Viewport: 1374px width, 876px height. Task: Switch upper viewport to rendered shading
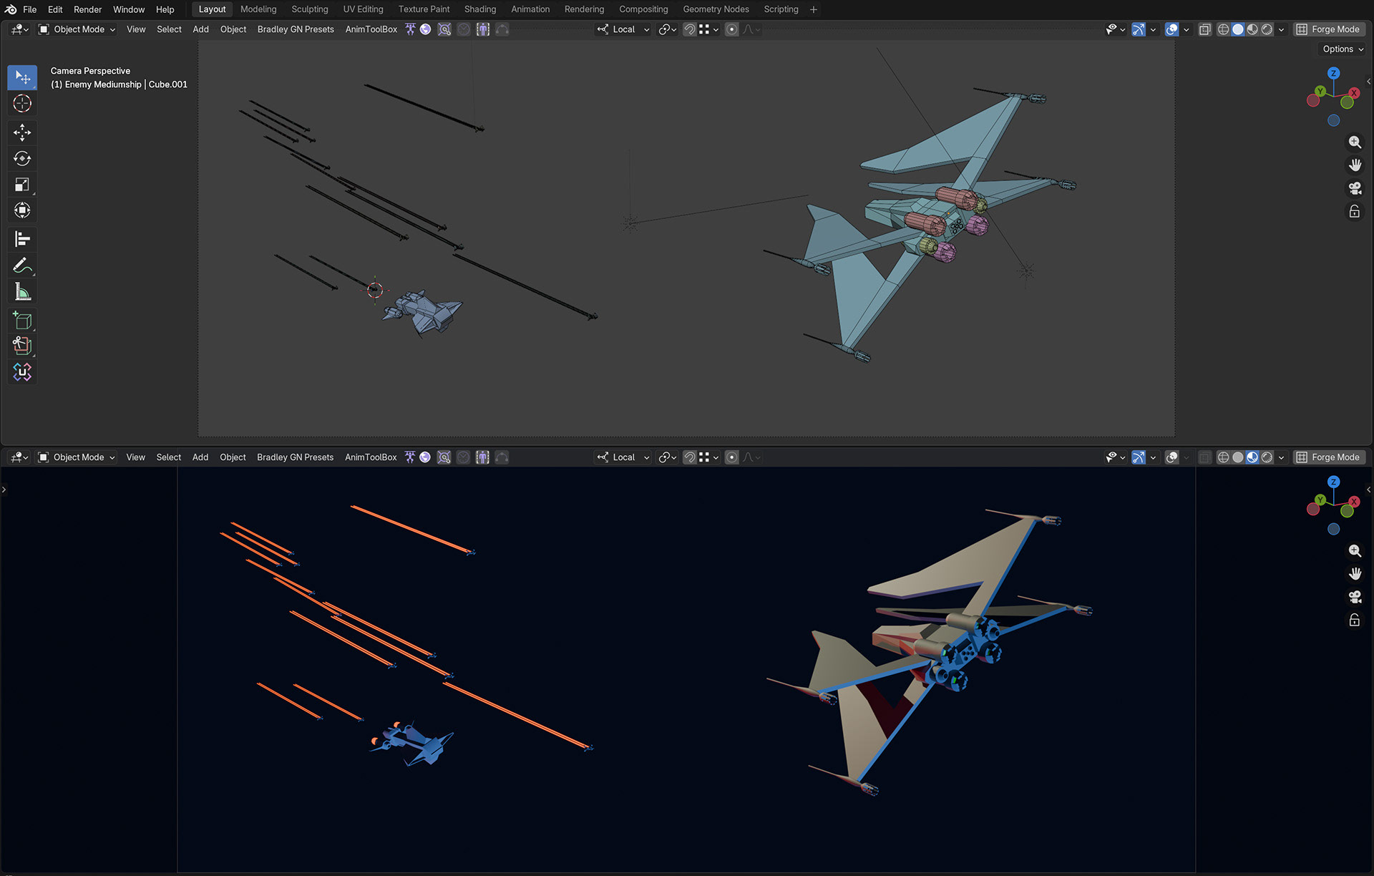tap(1267, 29)
